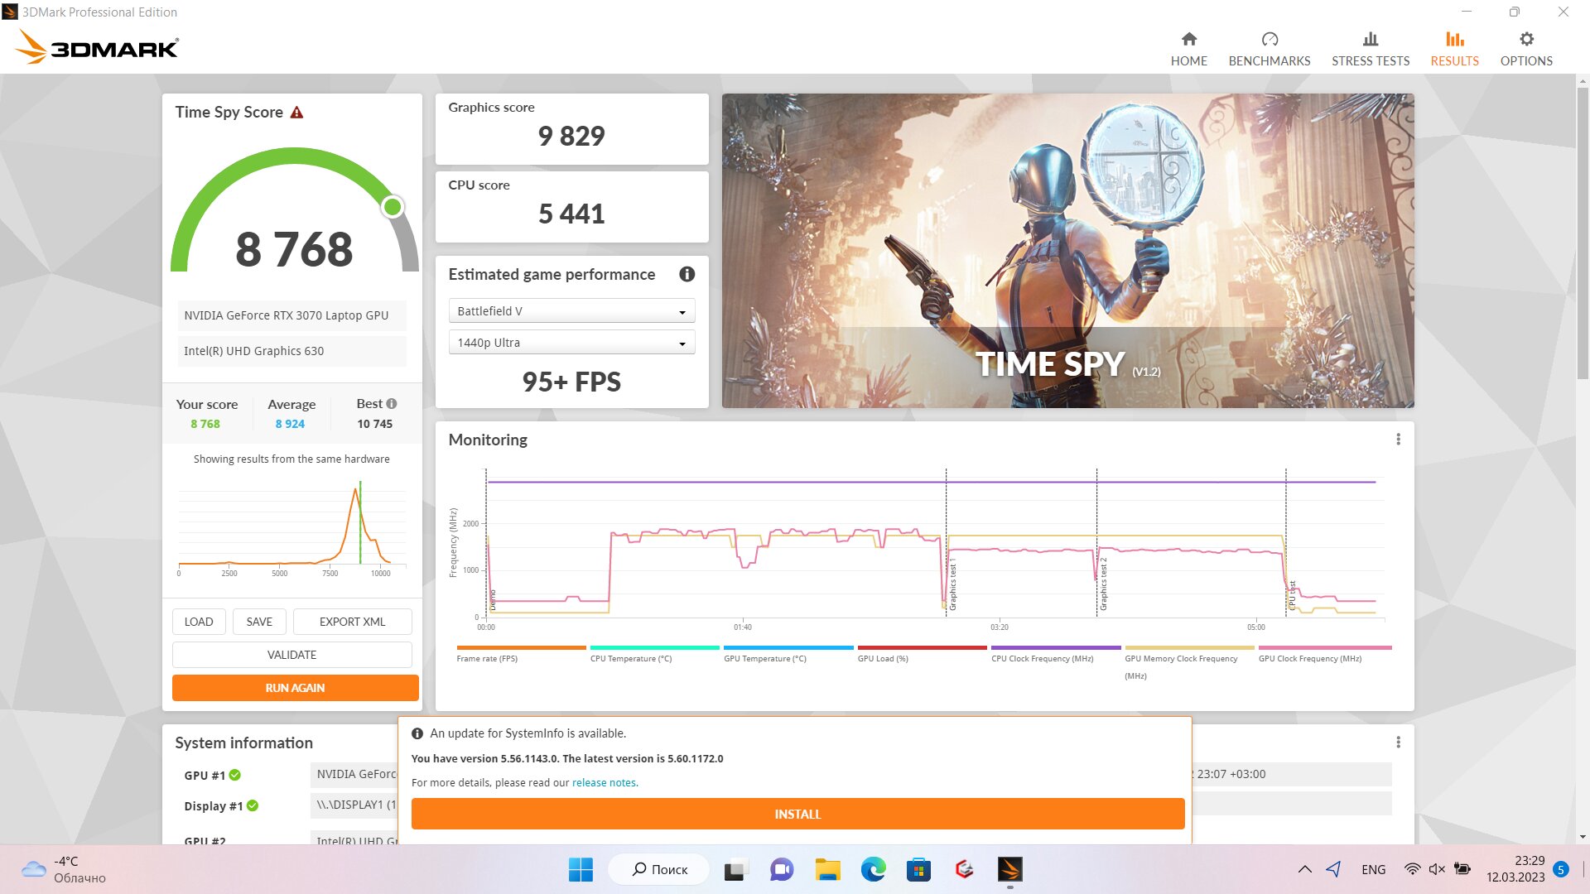Click the Estimated game performance info icon
The width and height of the screenshot is (1590, 894).
[x=687, y=274]
